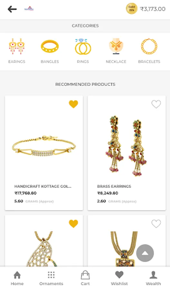This screenshot has height=290, width=170.
Task: Unfavorite the diamond pendant heart
Action: 74,224
